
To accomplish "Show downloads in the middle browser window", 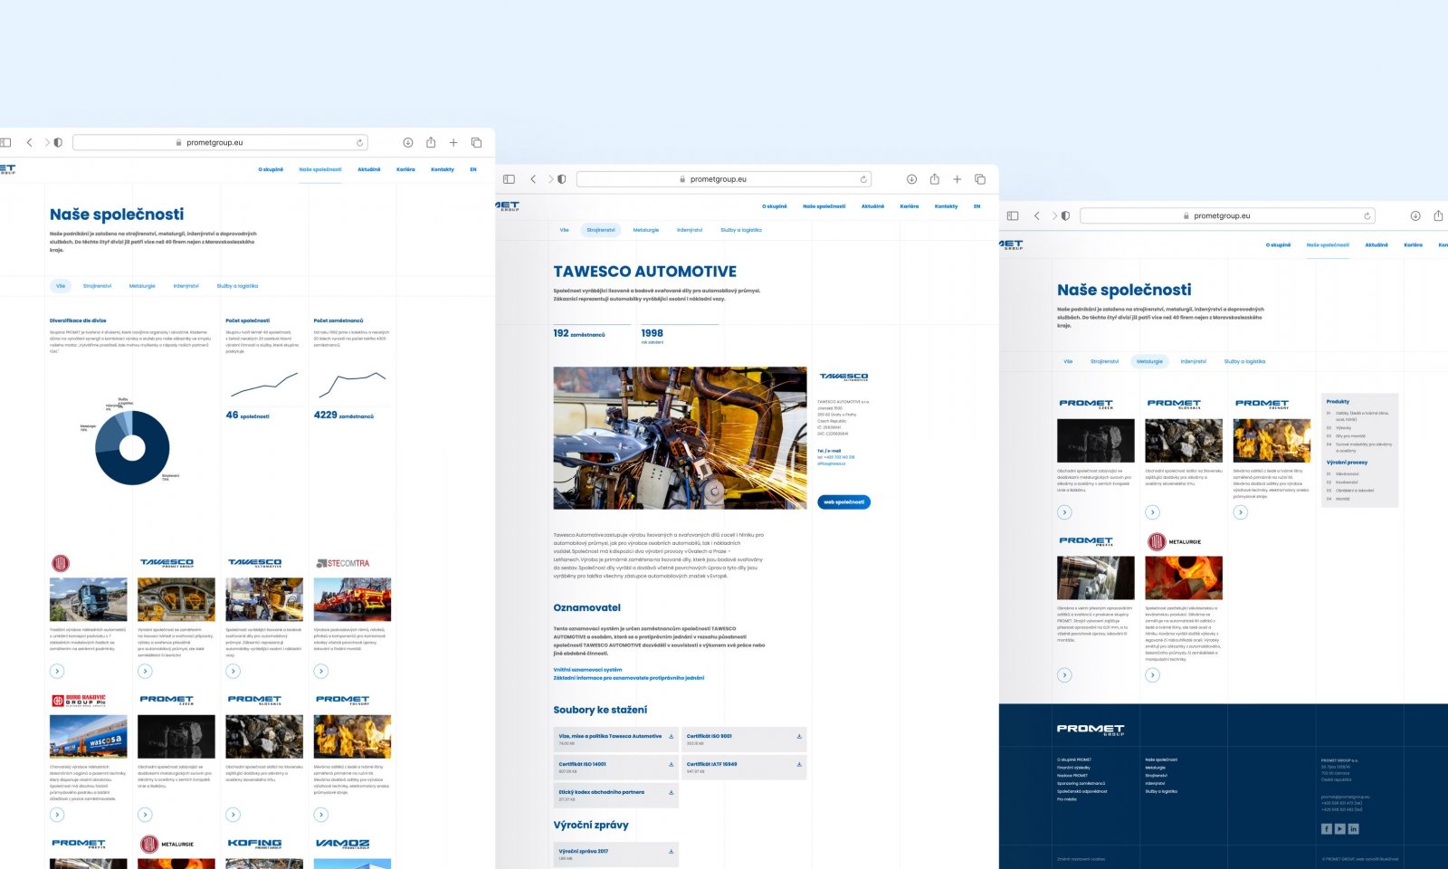I will pos(911,179).
